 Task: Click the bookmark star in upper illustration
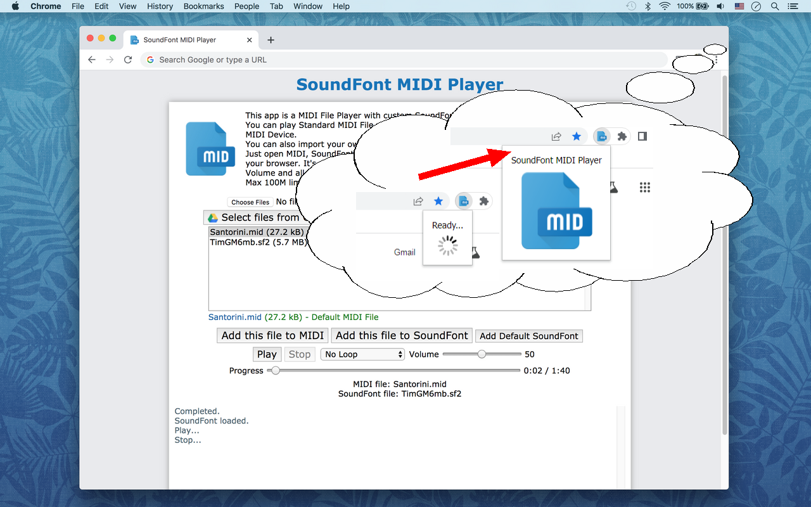click(x=576, y=136)
